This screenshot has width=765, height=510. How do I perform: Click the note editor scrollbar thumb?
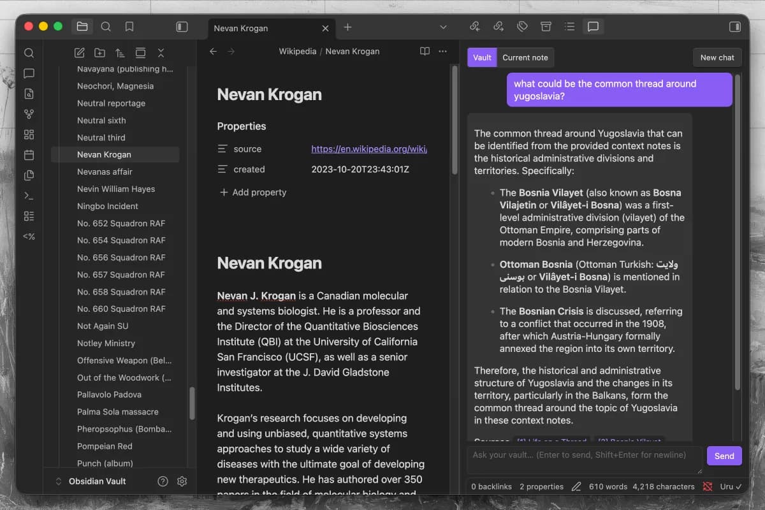(455, 119)
